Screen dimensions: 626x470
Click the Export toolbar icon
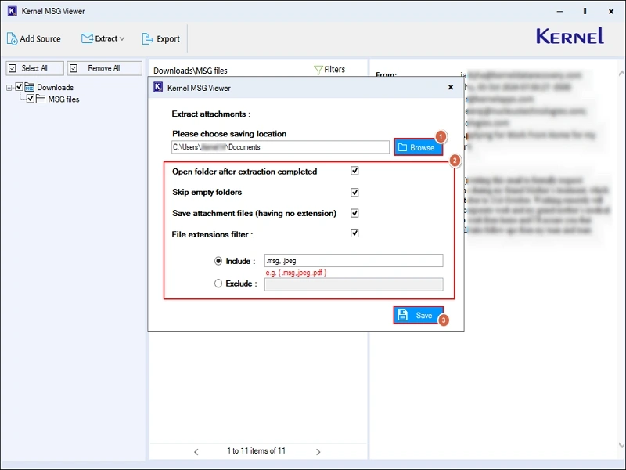click(x=148, y=38)
